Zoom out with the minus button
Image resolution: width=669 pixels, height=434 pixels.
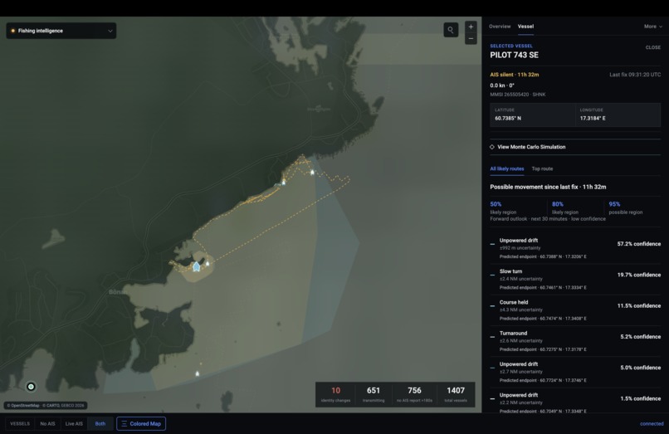(471, 38)
